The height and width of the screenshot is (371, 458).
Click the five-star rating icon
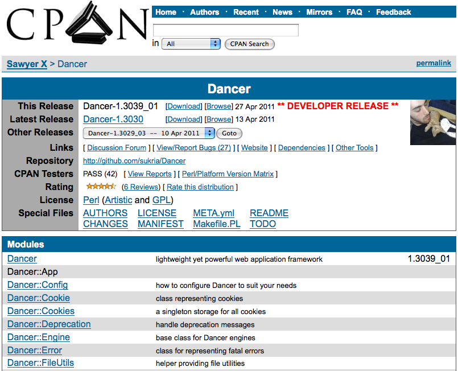click(x=101, y=187)
